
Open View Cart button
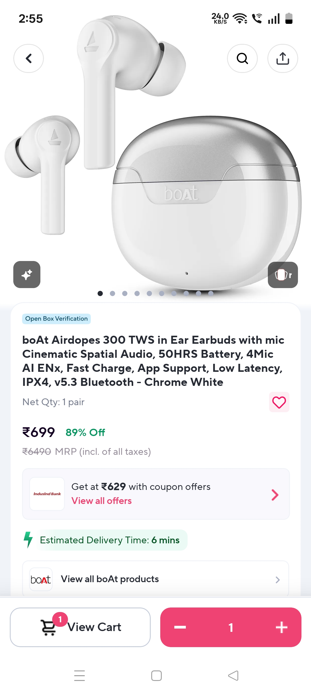[x=80, y=627]
